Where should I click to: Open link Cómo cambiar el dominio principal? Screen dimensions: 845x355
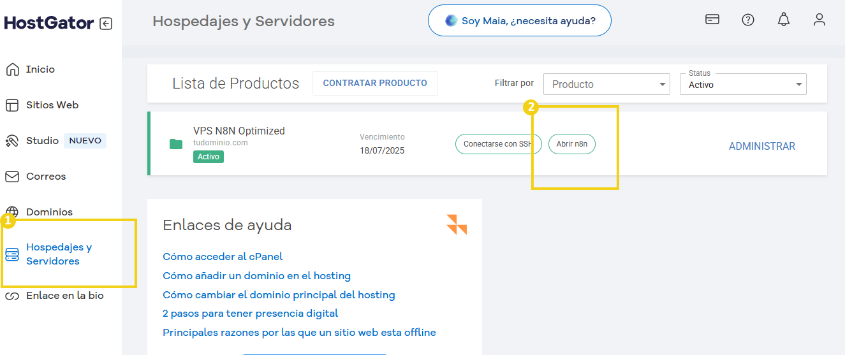[x=279, y=295]
